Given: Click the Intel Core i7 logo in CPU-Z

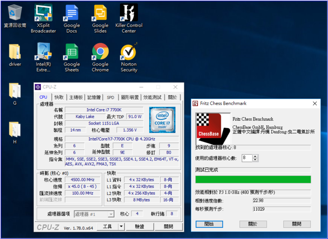Looking at the screenshot, I should click(x=162, y=119).
